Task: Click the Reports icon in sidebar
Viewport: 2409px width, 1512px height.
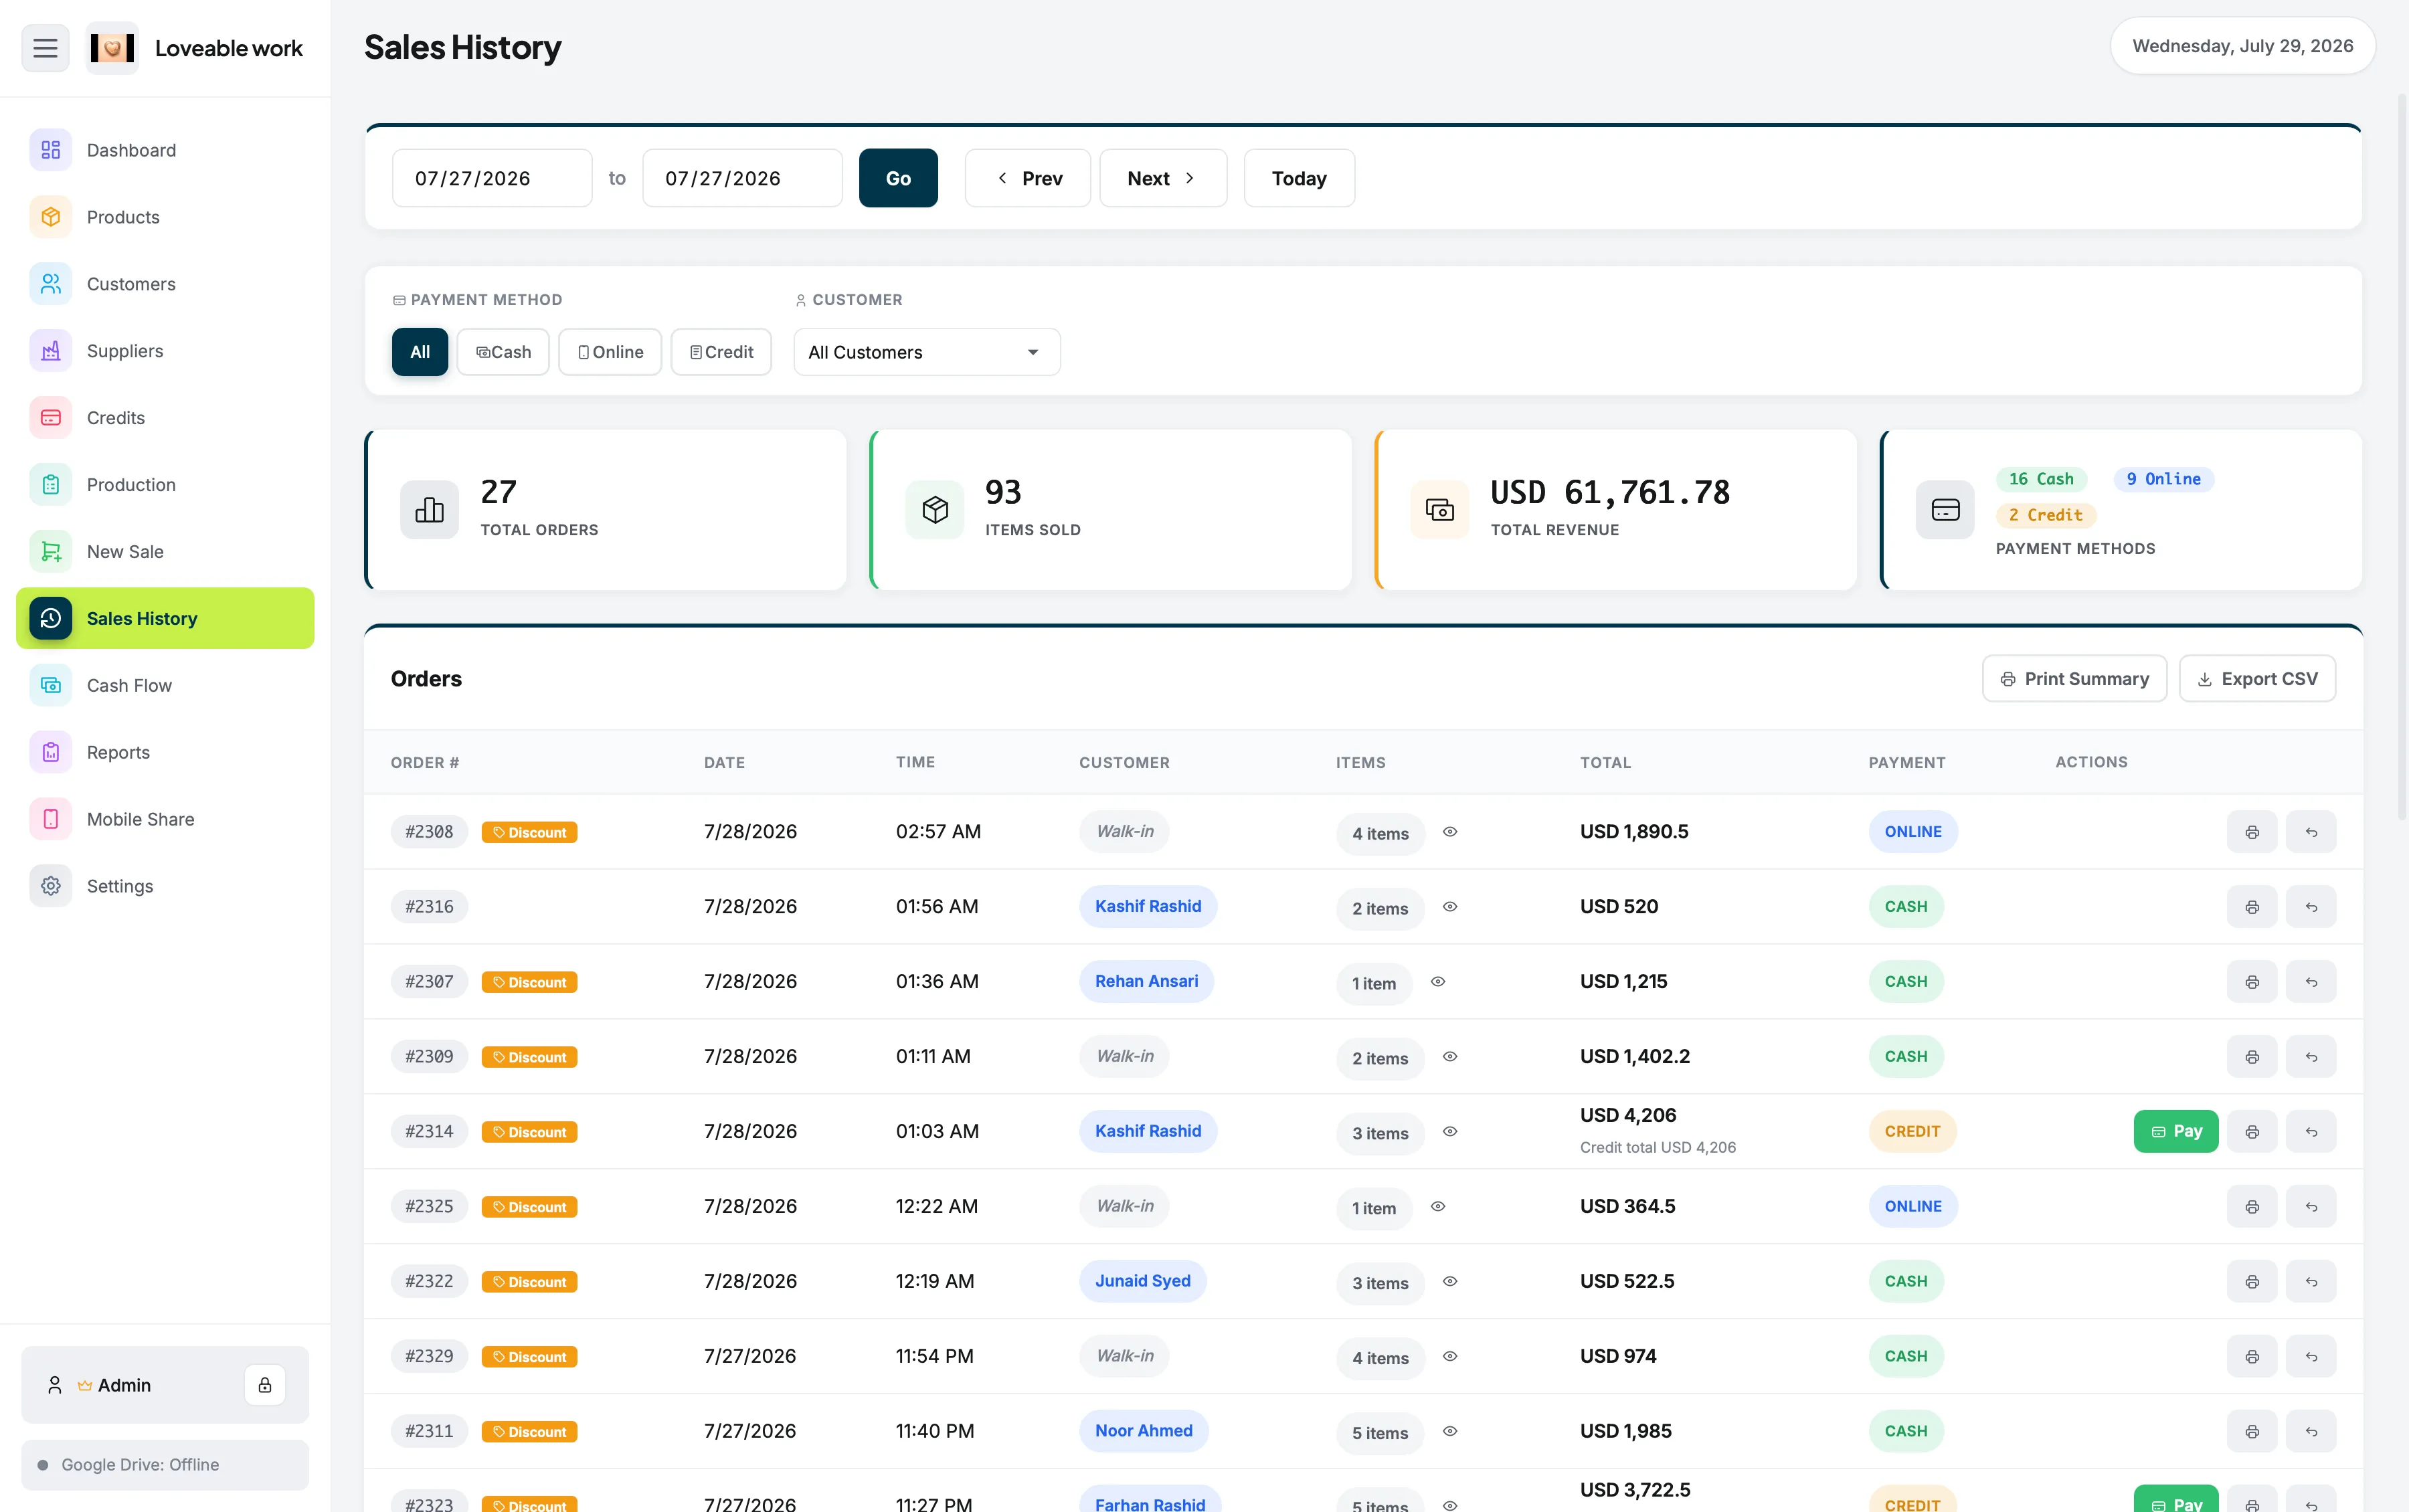Action: pyautogui.click(x=51, y=752)
